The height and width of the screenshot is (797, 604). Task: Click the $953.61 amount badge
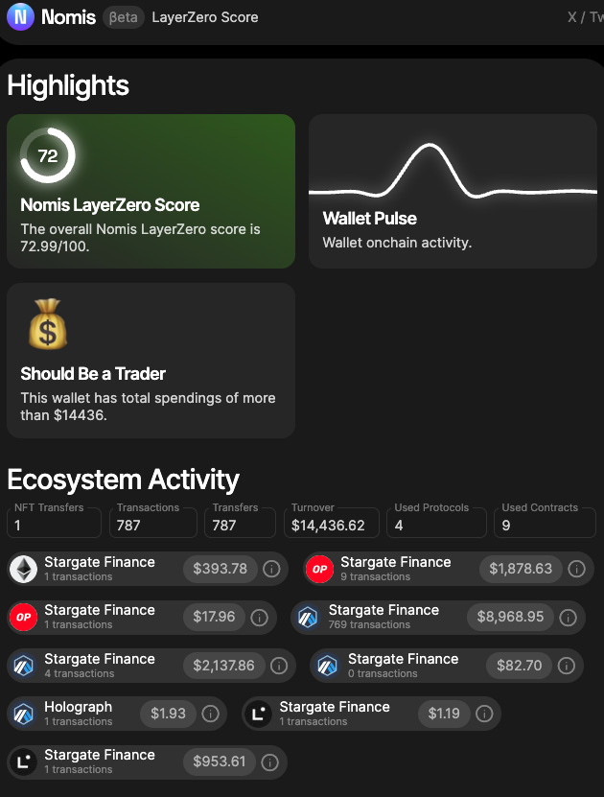pos(219,762)
